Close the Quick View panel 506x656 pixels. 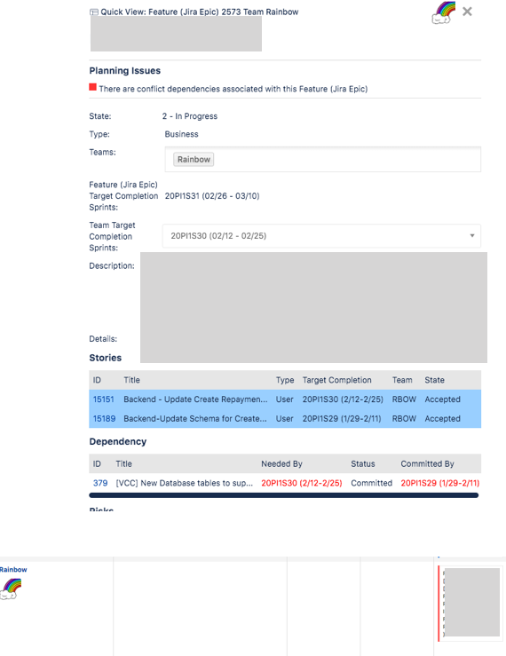(x=467, y=12)
